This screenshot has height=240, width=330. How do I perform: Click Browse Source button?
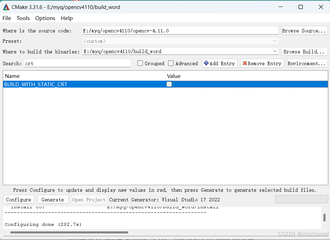(x=304, y=31)
